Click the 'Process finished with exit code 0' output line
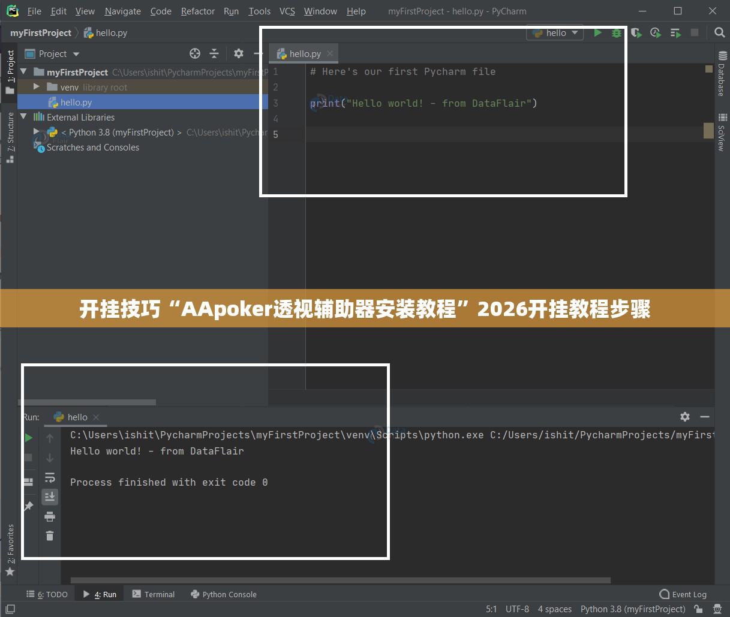 [x=169, y=482]
